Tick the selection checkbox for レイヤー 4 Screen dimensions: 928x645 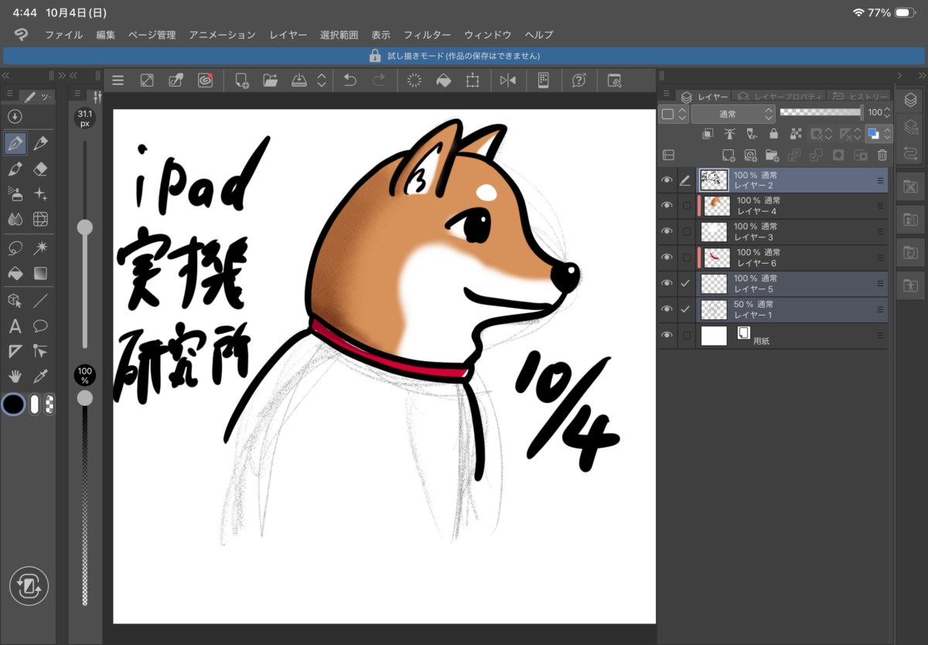coord(686,206)
